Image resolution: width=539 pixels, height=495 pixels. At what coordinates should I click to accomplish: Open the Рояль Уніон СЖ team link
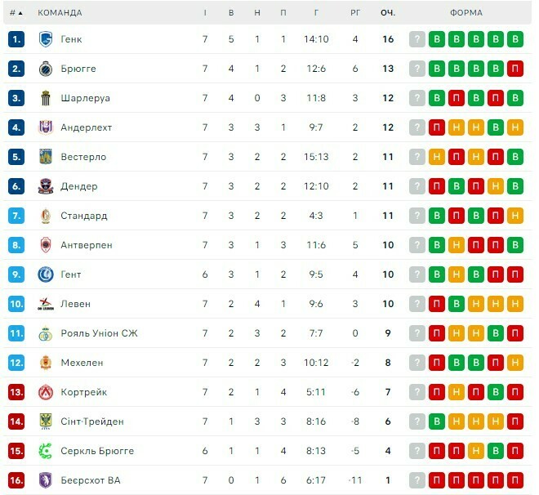(x=97, y=333)
